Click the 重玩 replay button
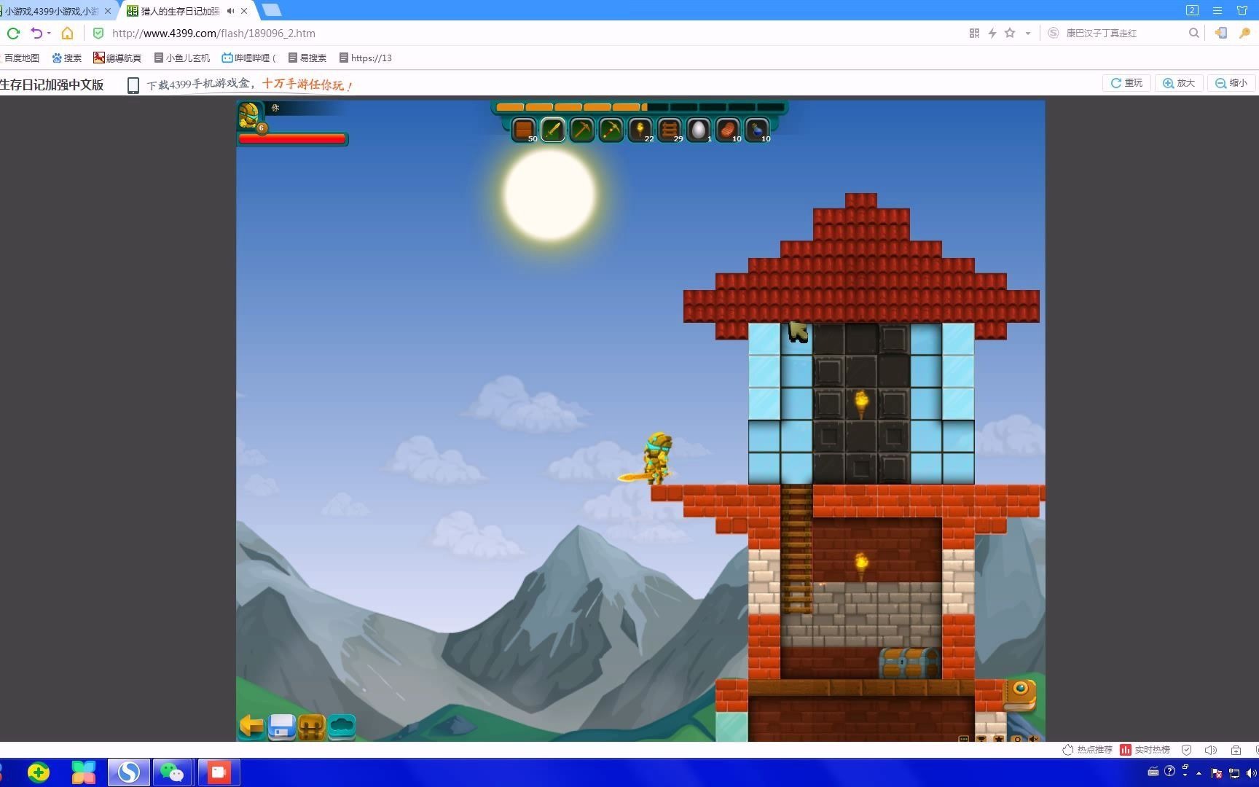The width and height of the screenshot is (1259, 787). [1126, 83]
